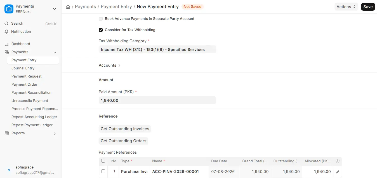Open Repost Accounting Ledger in sidebar
The height and width of the screenshot is (178, 377).
(33, 117)
